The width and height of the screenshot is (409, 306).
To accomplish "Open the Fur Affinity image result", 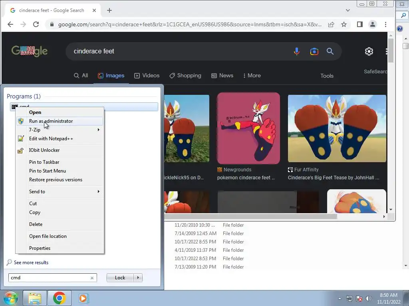I will pos(337,128).
